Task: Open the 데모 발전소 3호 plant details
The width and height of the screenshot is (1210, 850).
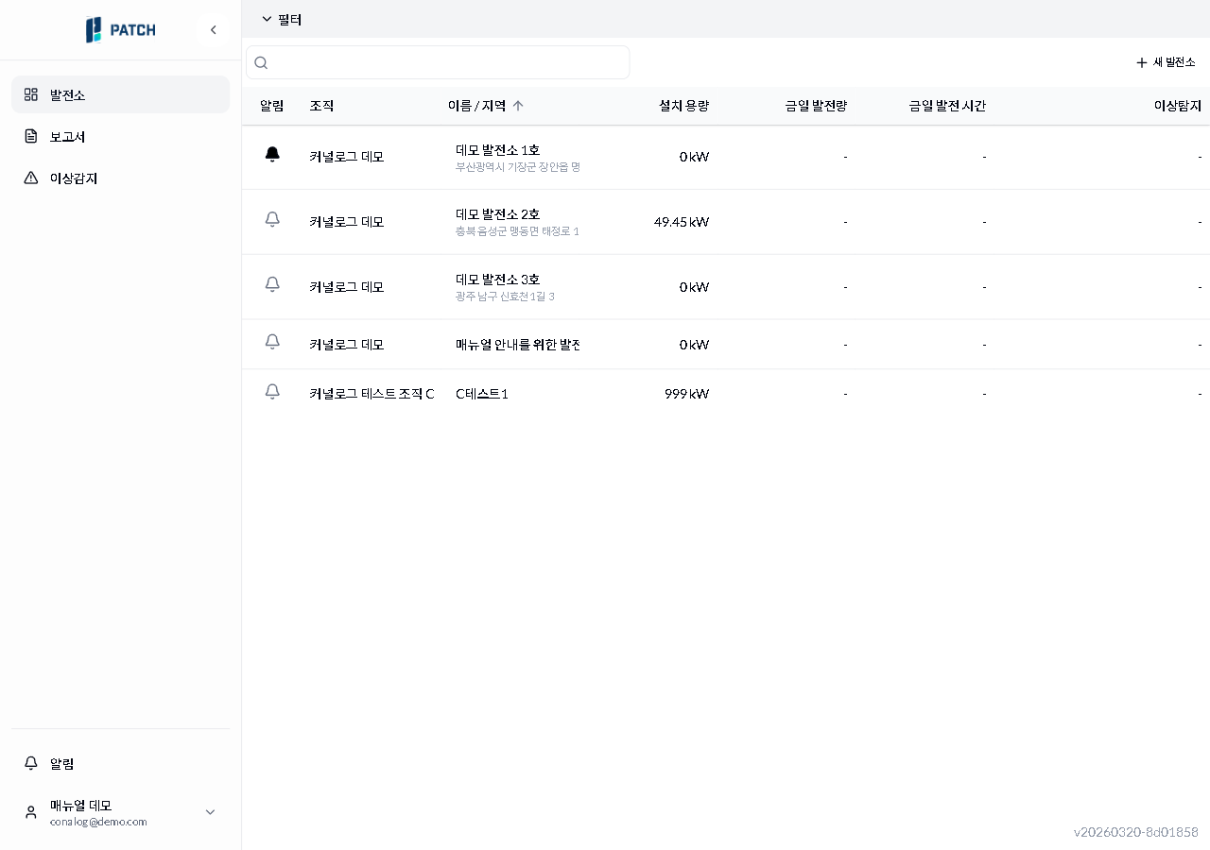Action: point(495,280)
